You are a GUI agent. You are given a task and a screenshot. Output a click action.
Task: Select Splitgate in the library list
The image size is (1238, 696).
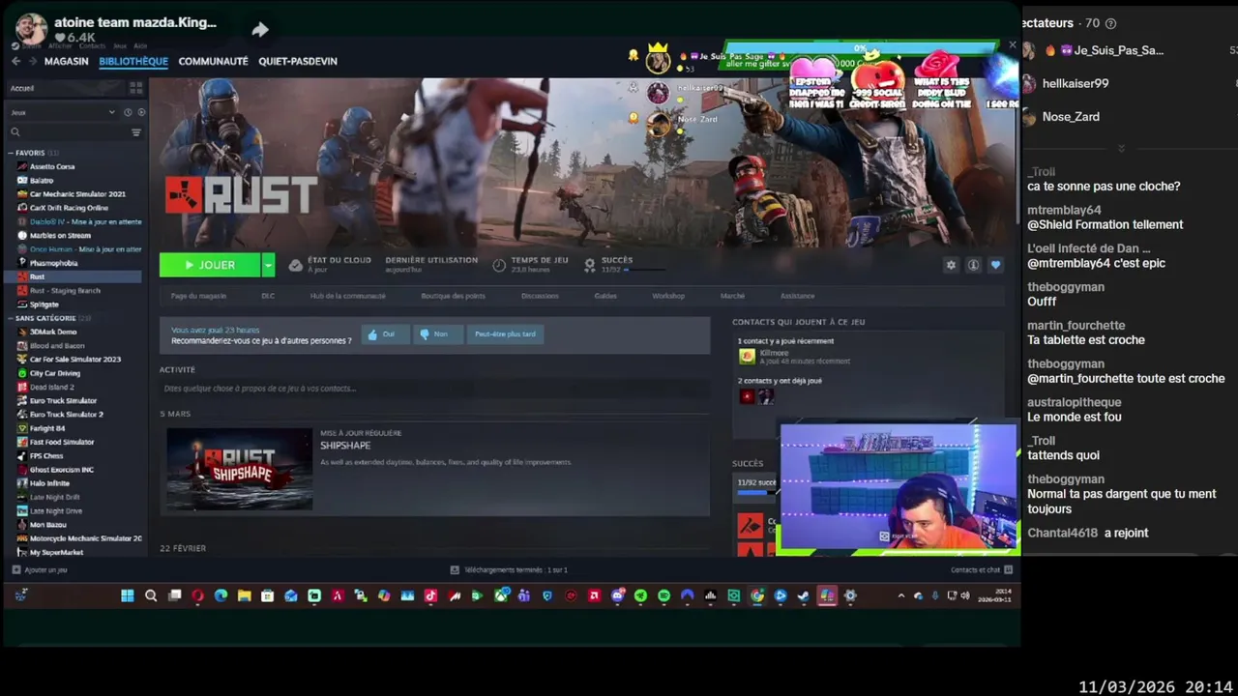click(x=44, y=304)
